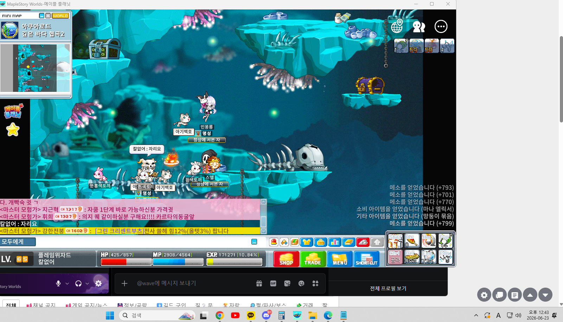Open the 모두에게 chat target selector
The image size is (563, 322).
coord(18,242)
